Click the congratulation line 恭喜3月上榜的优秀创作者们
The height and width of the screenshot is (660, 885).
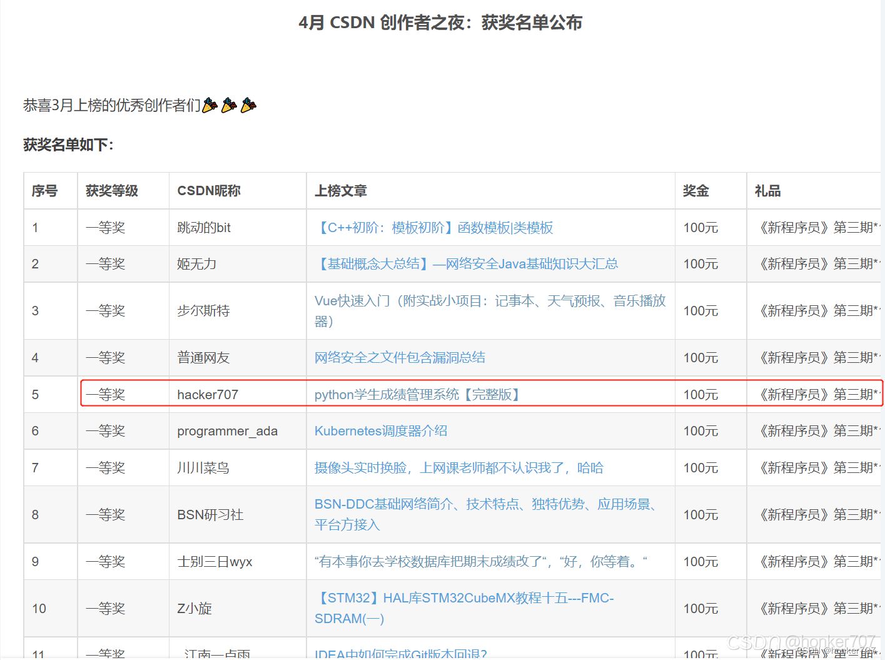tap(139, 105)
